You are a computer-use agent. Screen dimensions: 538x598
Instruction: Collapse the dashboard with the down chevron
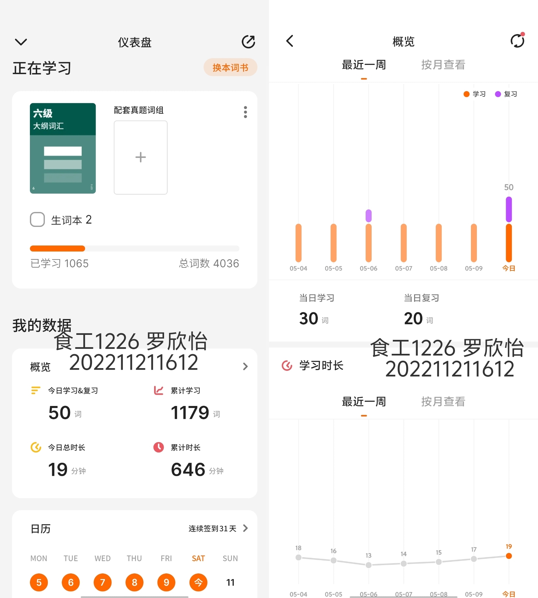21,42
